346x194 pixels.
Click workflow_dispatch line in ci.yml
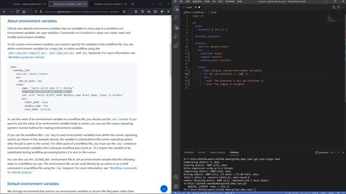click(x=208, y=36)
